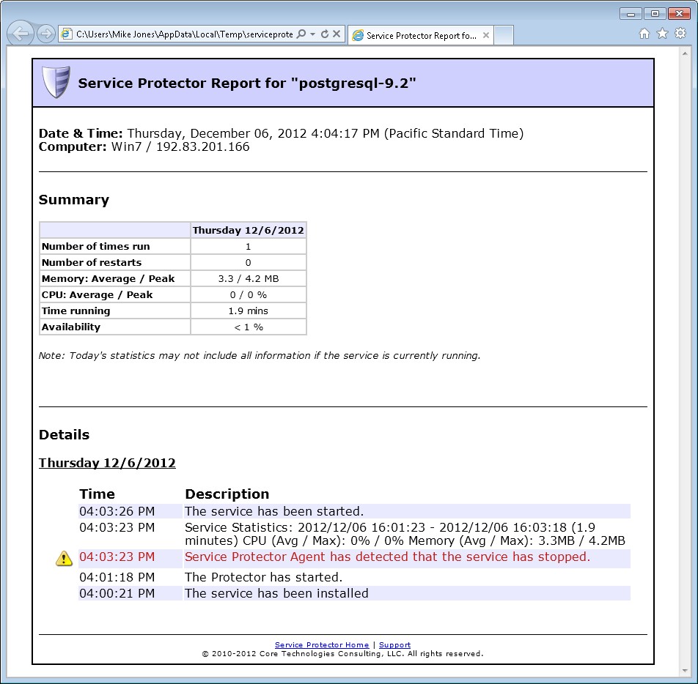Screen dimensions: 698x684
Task: Click the Service Statistics description entry
Action: 405,534
